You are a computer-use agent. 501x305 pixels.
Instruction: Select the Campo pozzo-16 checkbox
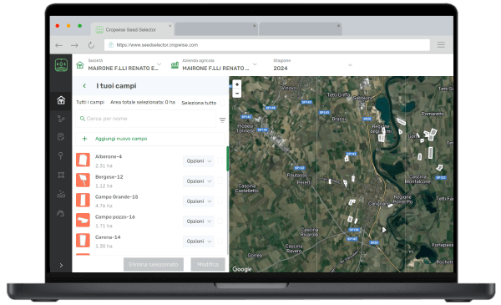220,221
